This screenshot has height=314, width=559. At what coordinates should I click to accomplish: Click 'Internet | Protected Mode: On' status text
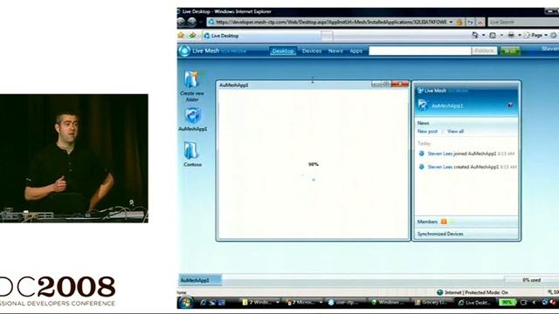point(476,292)
